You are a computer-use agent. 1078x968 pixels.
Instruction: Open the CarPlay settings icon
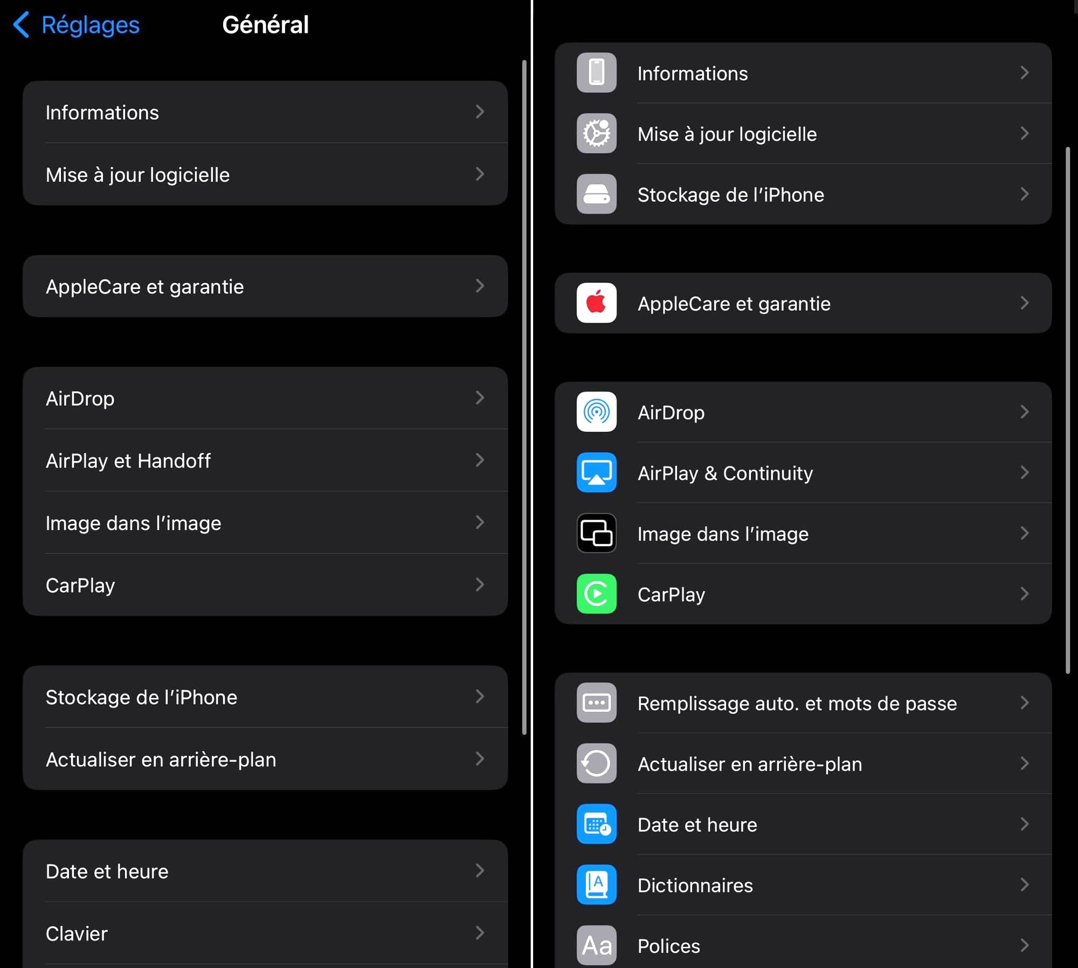tap(597, 592)
